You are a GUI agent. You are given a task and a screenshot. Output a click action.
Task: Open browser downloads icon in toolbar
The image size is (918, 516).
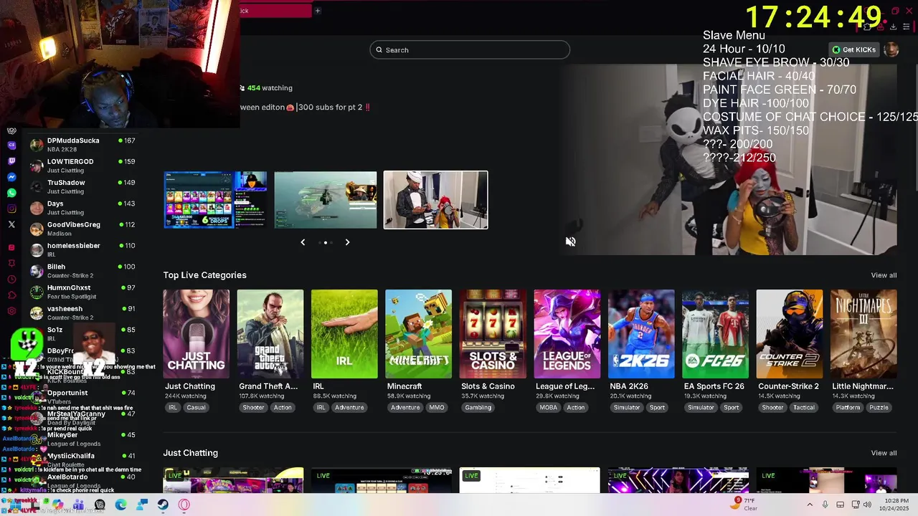pyautogui.click(x=893, y=27)
